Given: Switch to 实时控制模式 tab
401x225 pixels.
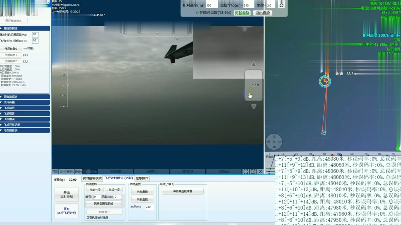Looking at the screenshot, I should (92, 178).
